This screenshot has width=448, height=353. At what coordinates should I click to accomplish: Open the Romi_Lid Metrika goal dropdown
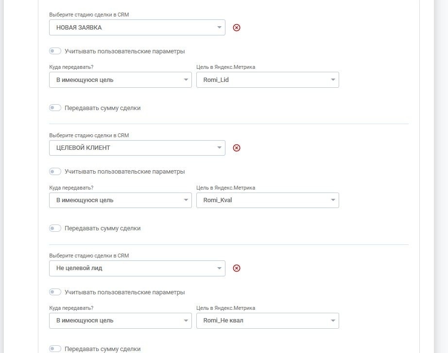(x=267, y=80)
